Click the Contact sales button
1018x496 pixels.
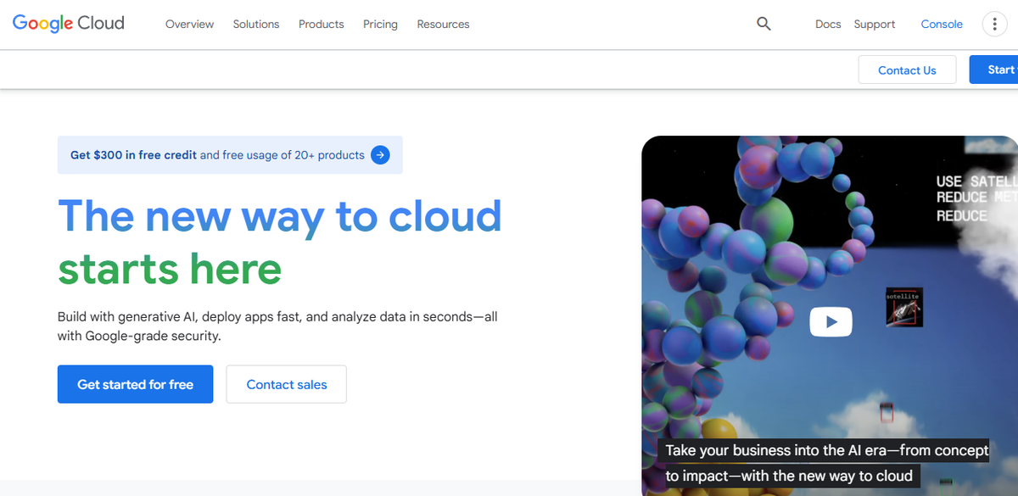point(286,384)
